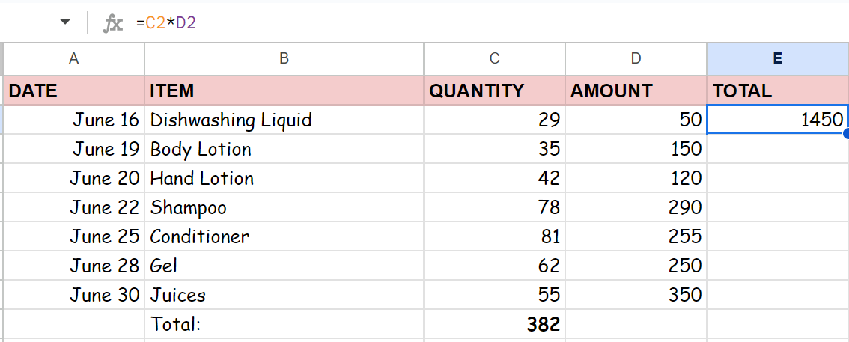Select column E header
849x342 pixels.
[777, 58]
